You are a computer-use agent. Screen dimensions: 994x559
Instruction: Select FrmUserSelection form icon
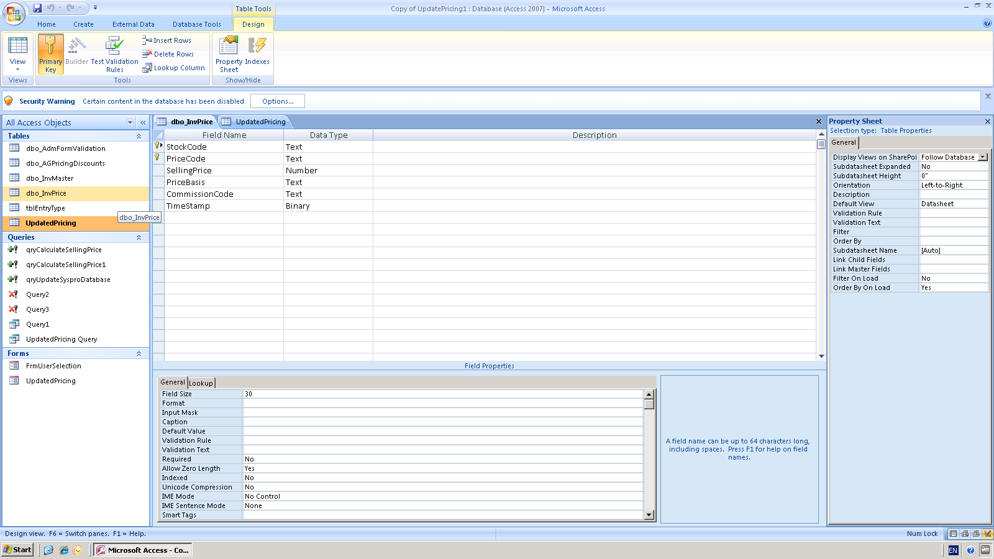point(14,365)
